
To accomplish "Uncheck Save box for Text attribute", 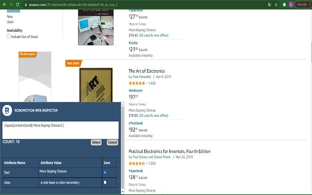I will (x=105, y=172).
